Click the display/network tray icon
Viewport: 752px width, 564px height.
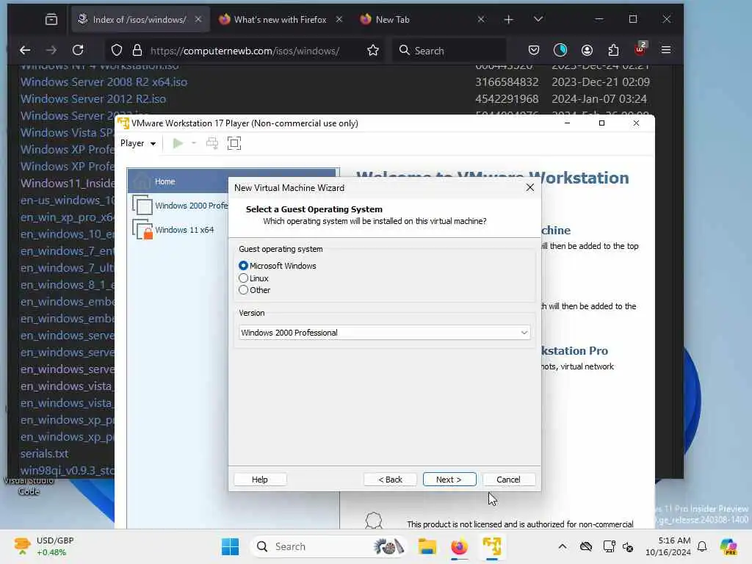tap(609, 546)
